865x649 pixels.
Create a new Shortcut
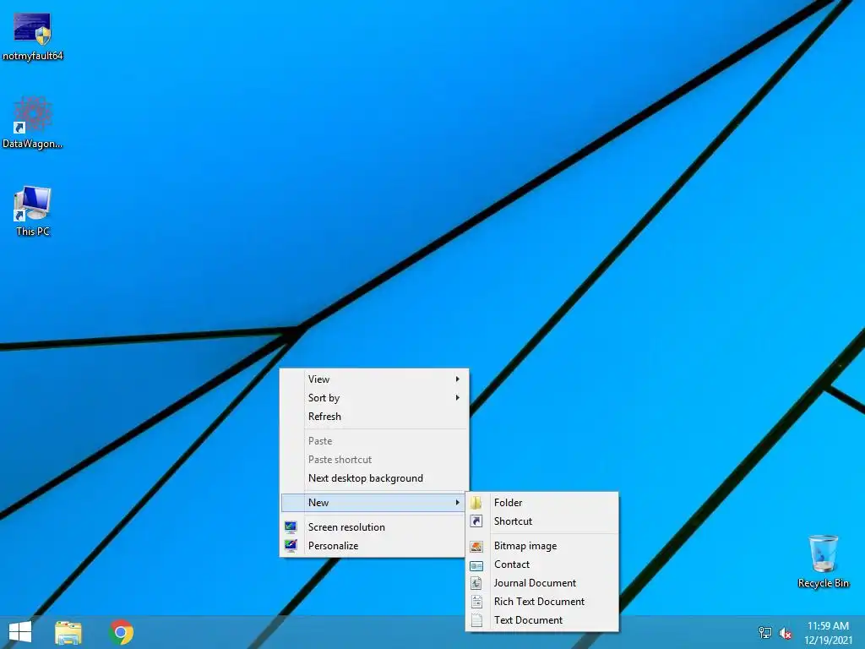pyautogui.click(x=542, y=521)
